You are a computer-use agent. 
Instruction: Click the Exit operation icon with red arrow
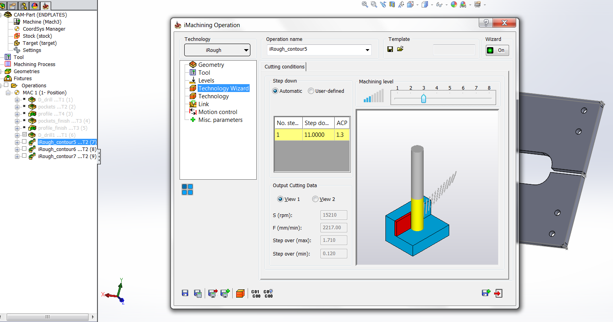click(498, 293)
